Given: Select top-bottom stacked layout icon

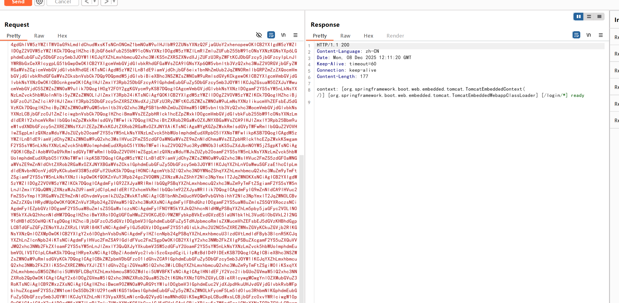Looking at the screenshot, I should point(589,17).
